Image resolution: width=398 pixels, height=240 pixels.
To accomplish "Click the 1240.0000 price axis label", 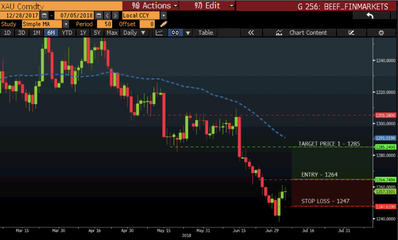I will 386,219.
